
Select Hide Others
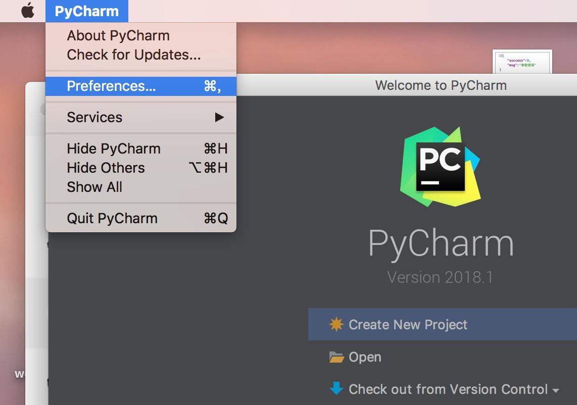point(106,167)
